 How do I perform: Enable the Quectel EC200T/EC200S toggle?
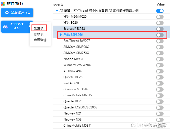coord(160,108)
